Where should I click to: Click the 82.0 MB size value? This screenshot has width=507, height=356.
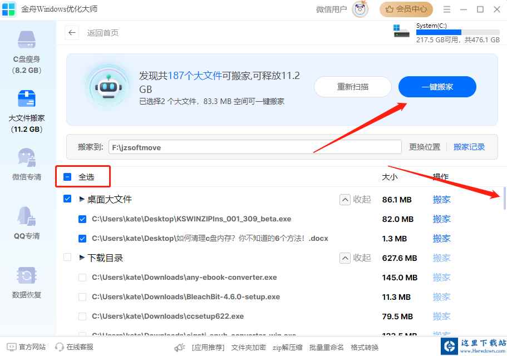(398, 219)
